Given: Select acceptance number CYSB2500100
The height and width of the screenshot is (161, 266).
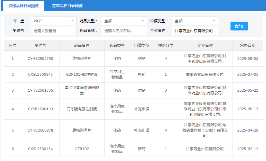Looking at the screenshot, I should (x=40, y=109).
